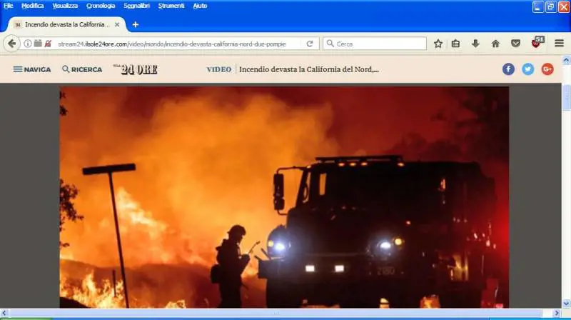This screenshot has width=571, height=320.
Task: Click the 24 ORE logo
Action: click(x=136, y=69)
